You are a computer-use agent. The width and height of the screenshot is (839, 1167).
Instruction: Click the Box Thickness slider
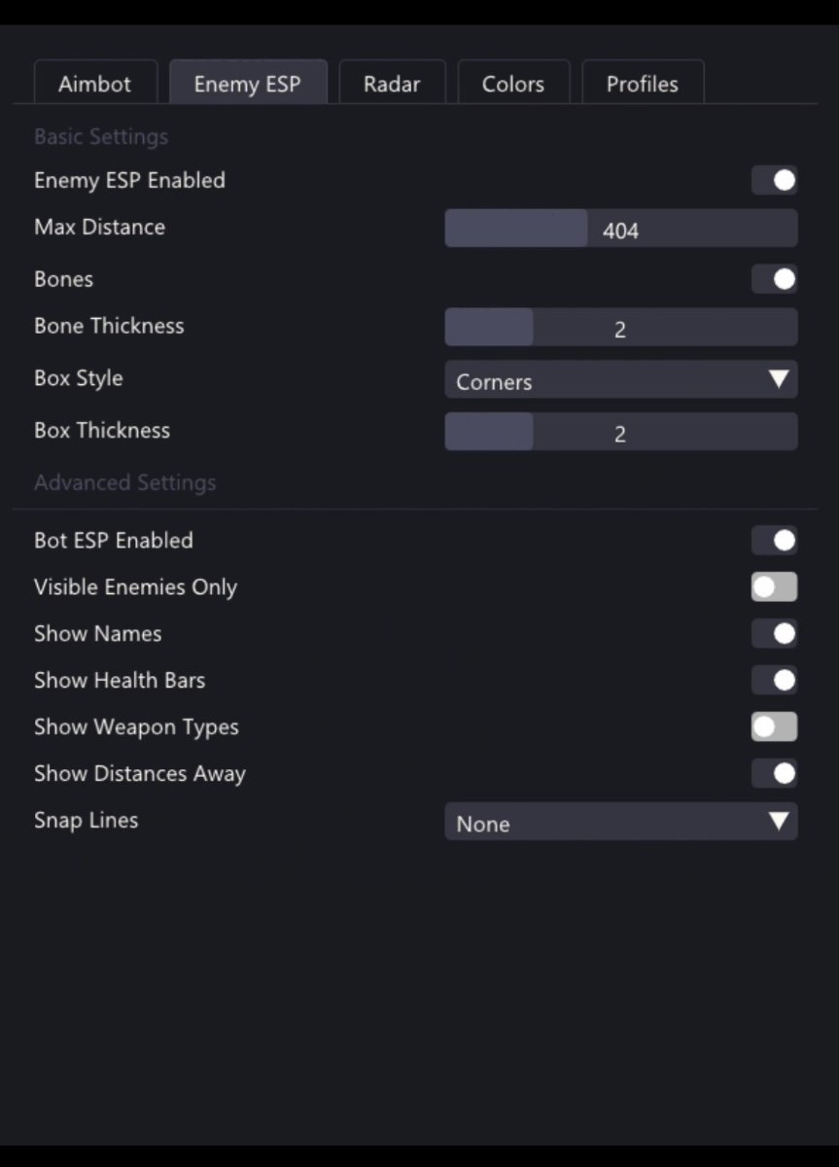click(620, 432)
